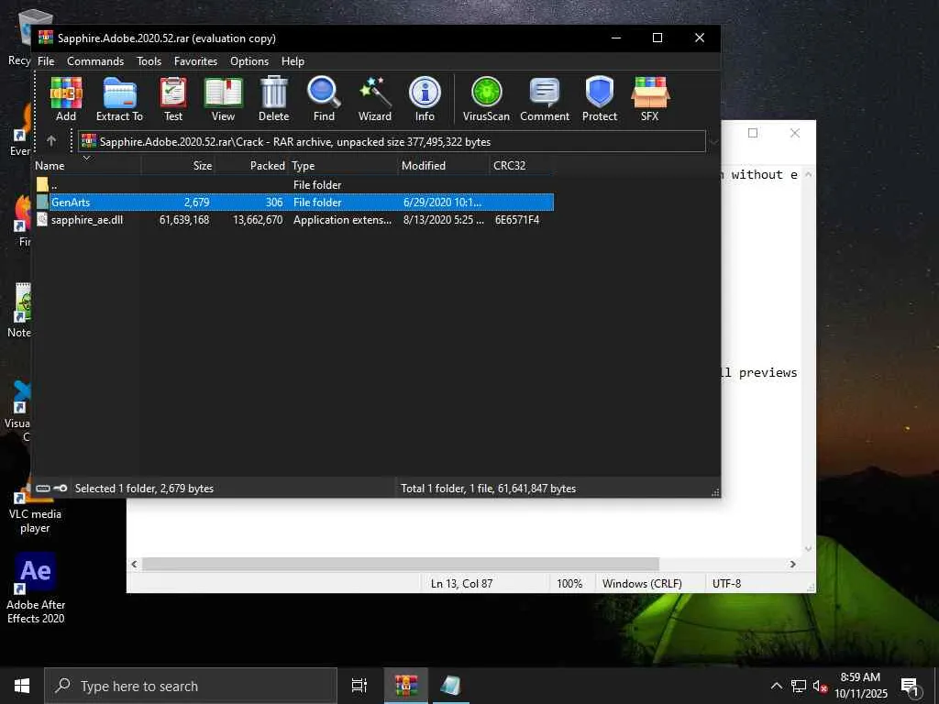Screen dimensions: 939x704
Task: Click the Delete trash can icon
Action: click(273, 99)
